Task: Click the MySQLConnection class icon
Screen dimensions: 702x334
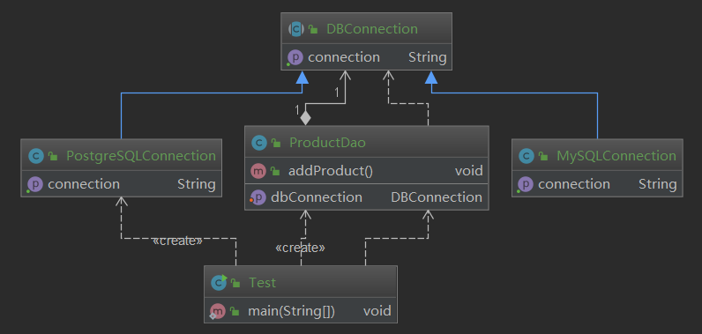Action: 526,156
